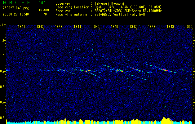The image size is (195, 124).
Task: Click the kHz axis unit label
Action: [x=3, y=25]
